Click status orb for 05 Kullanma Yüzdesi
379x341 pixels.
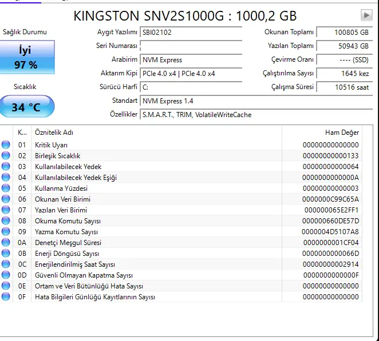(x=6, y=188)
